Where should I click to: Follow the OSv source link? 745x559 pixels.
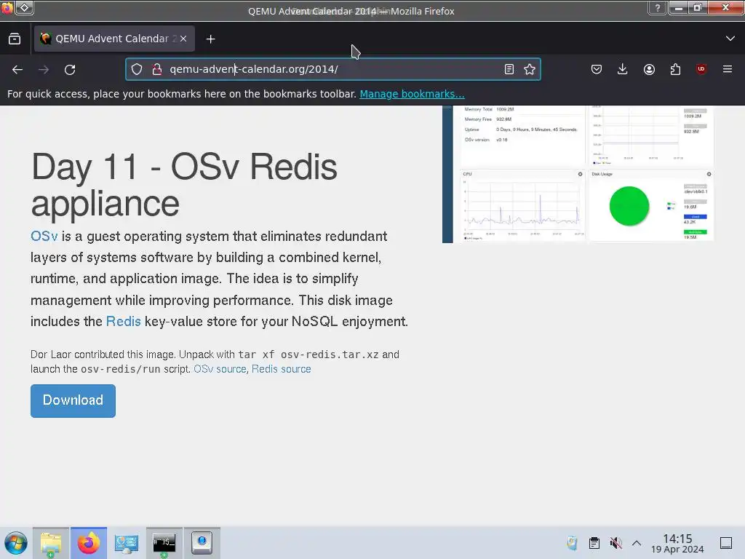[x=220, y=369]
